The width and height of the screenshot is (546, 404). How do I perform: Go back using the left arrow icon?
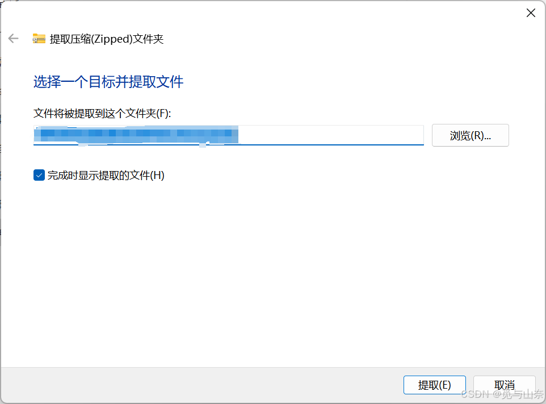(13, 38)
